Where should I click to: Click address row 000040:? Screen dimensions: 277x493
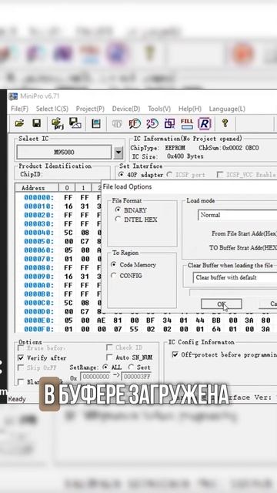click(x=38, y=233)
